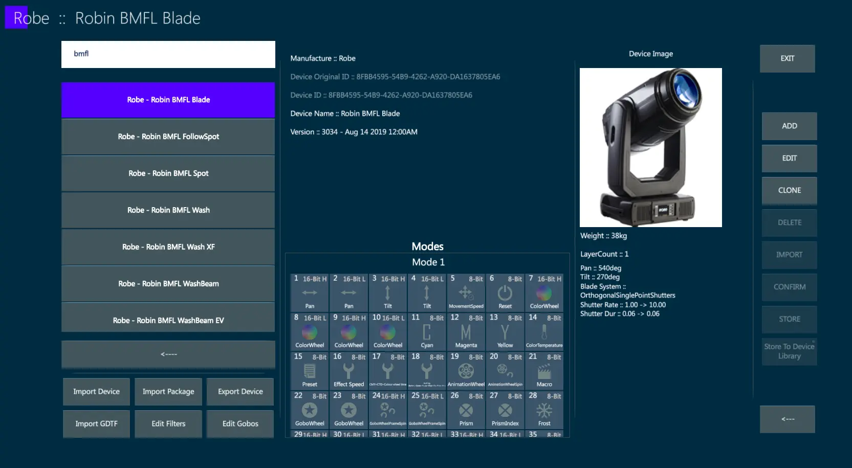Screen dimensions: 852x468
Task: Select channel 1 Pan 16-Bit H tile
Action: tap(310, 293)
